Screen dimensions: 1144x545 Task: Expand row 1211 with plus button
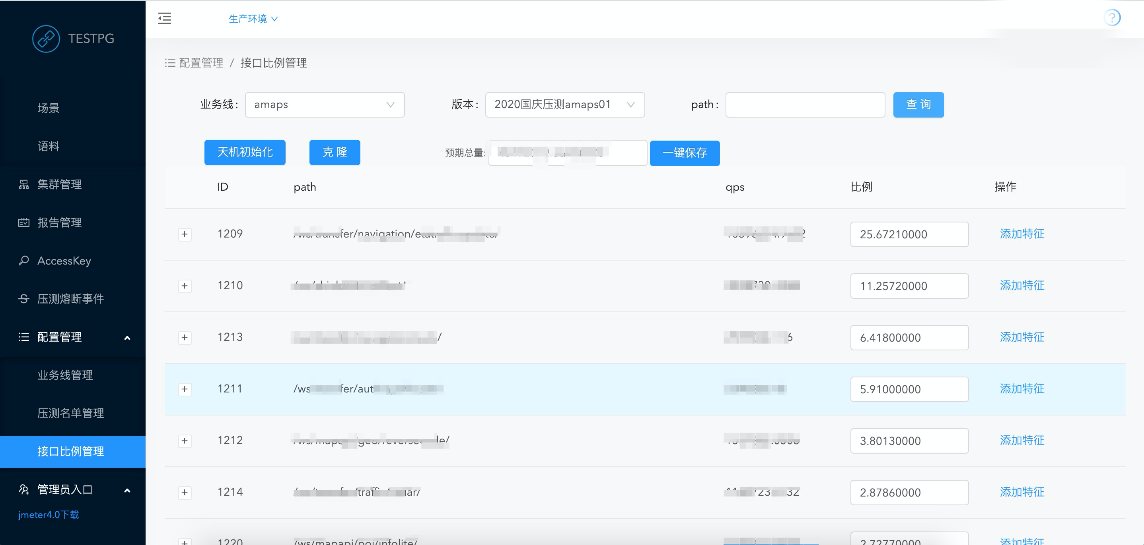click(x=185, y=389)
